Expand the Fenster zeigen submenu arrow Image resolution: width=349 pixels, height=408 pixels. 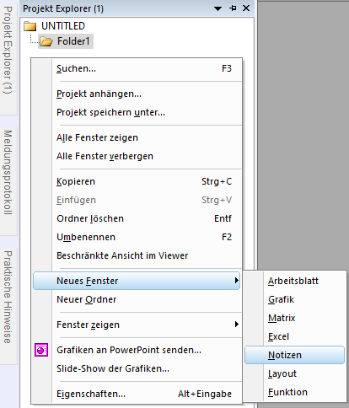237,325
